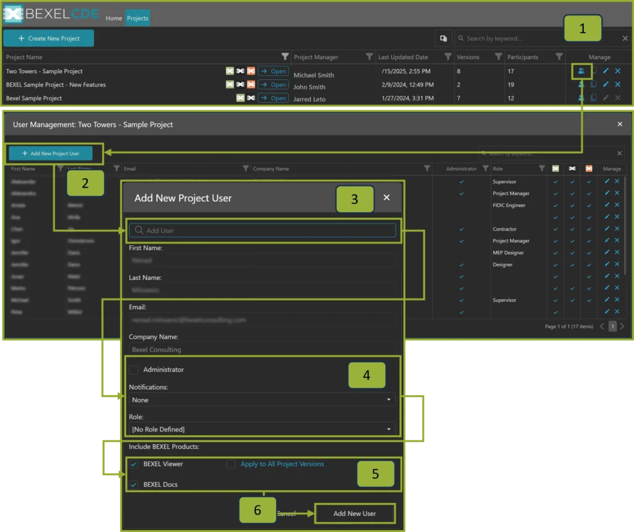Open the Project Name column filter
The height and width of the screenshot is (532, 634).
pyautogui.click(x=285, y=56)
